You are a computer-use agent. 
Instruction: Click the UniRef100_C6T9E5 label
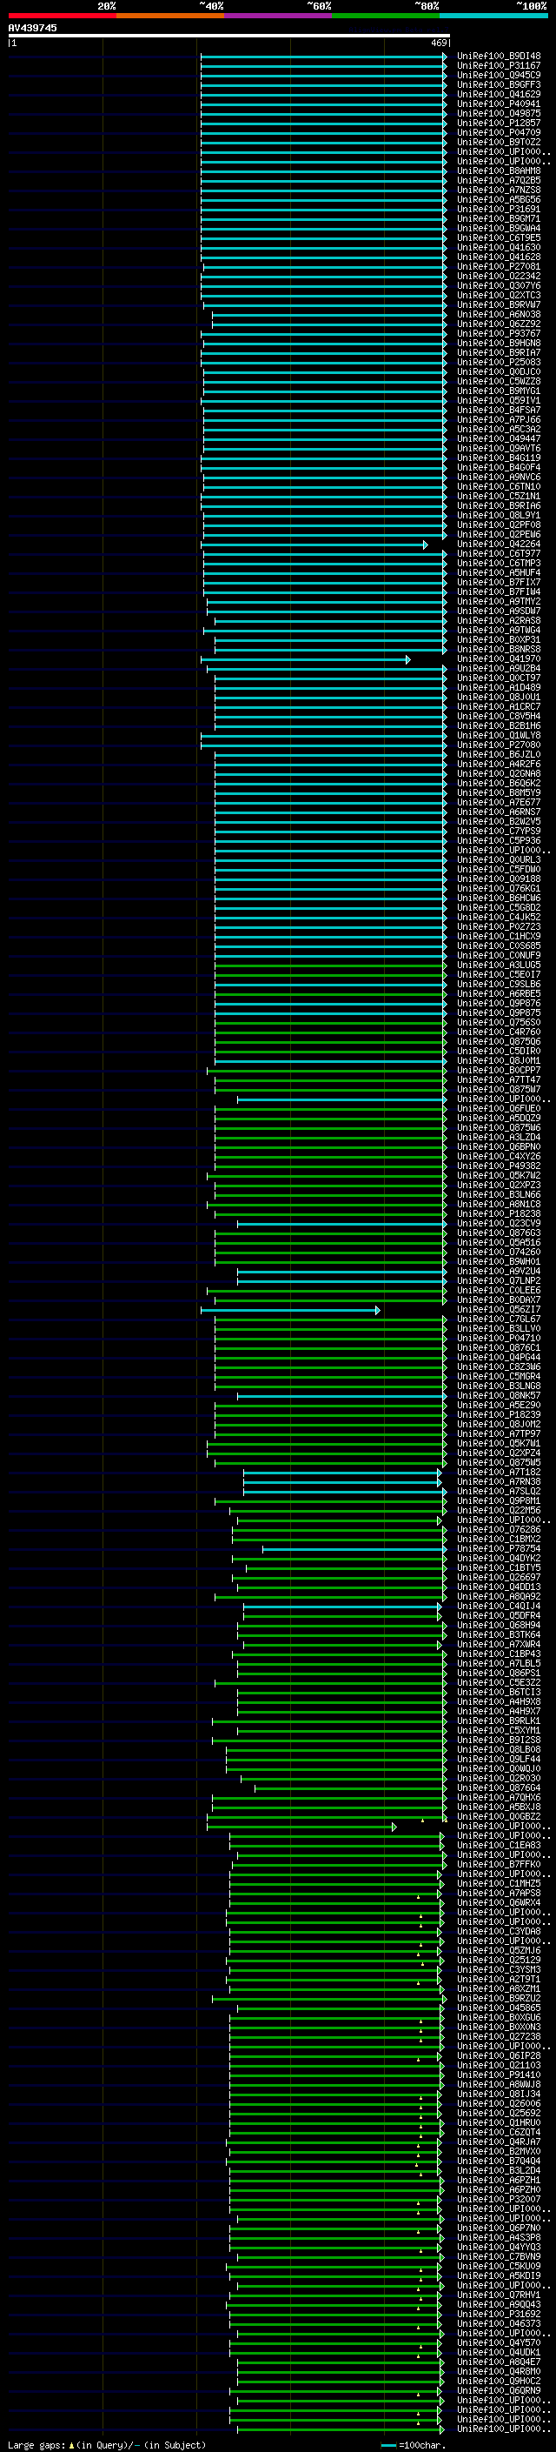499,238
